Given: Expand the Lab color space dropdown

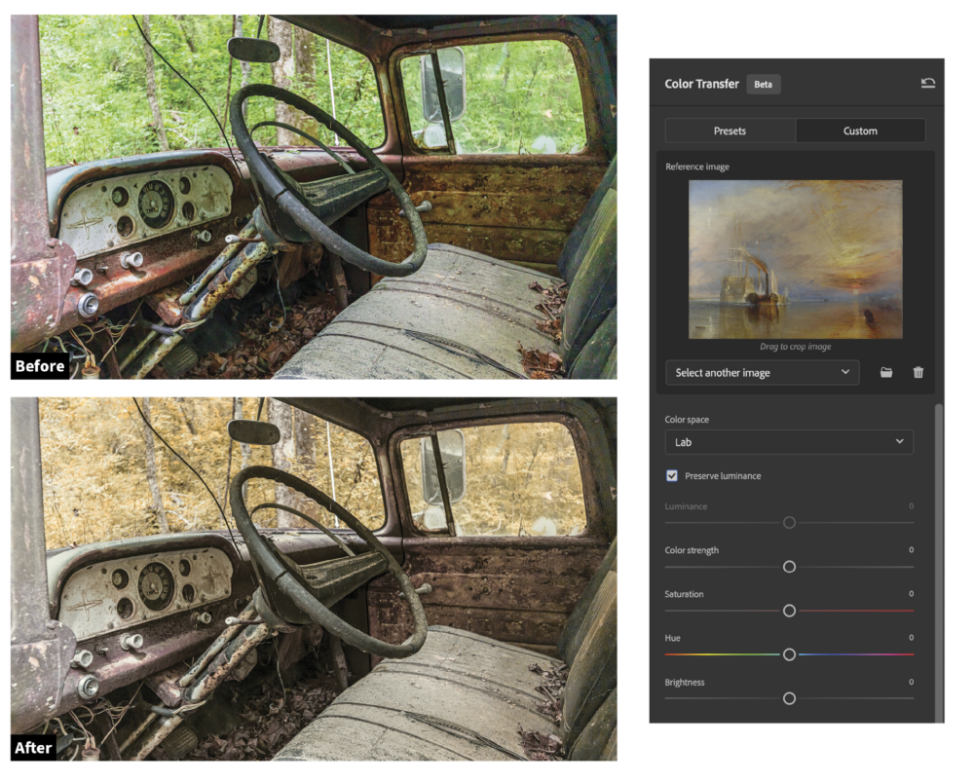Looking at the screenshot, I should pos(789,442).
